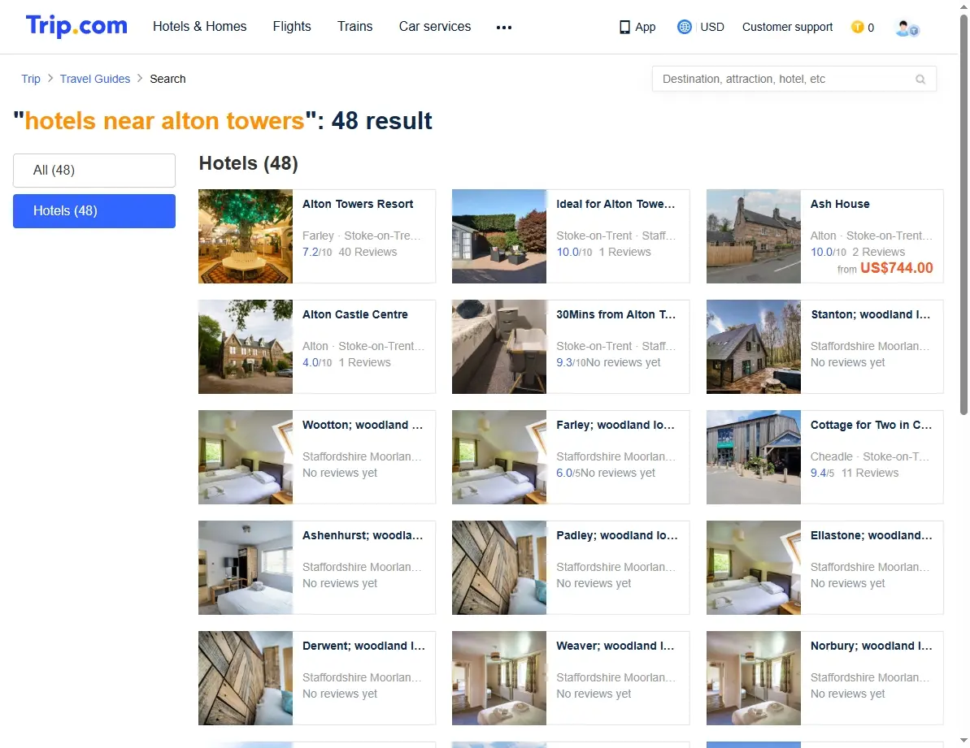
Task: Open Ideal for Alton Towe... listing title
Action: (615, 204)
